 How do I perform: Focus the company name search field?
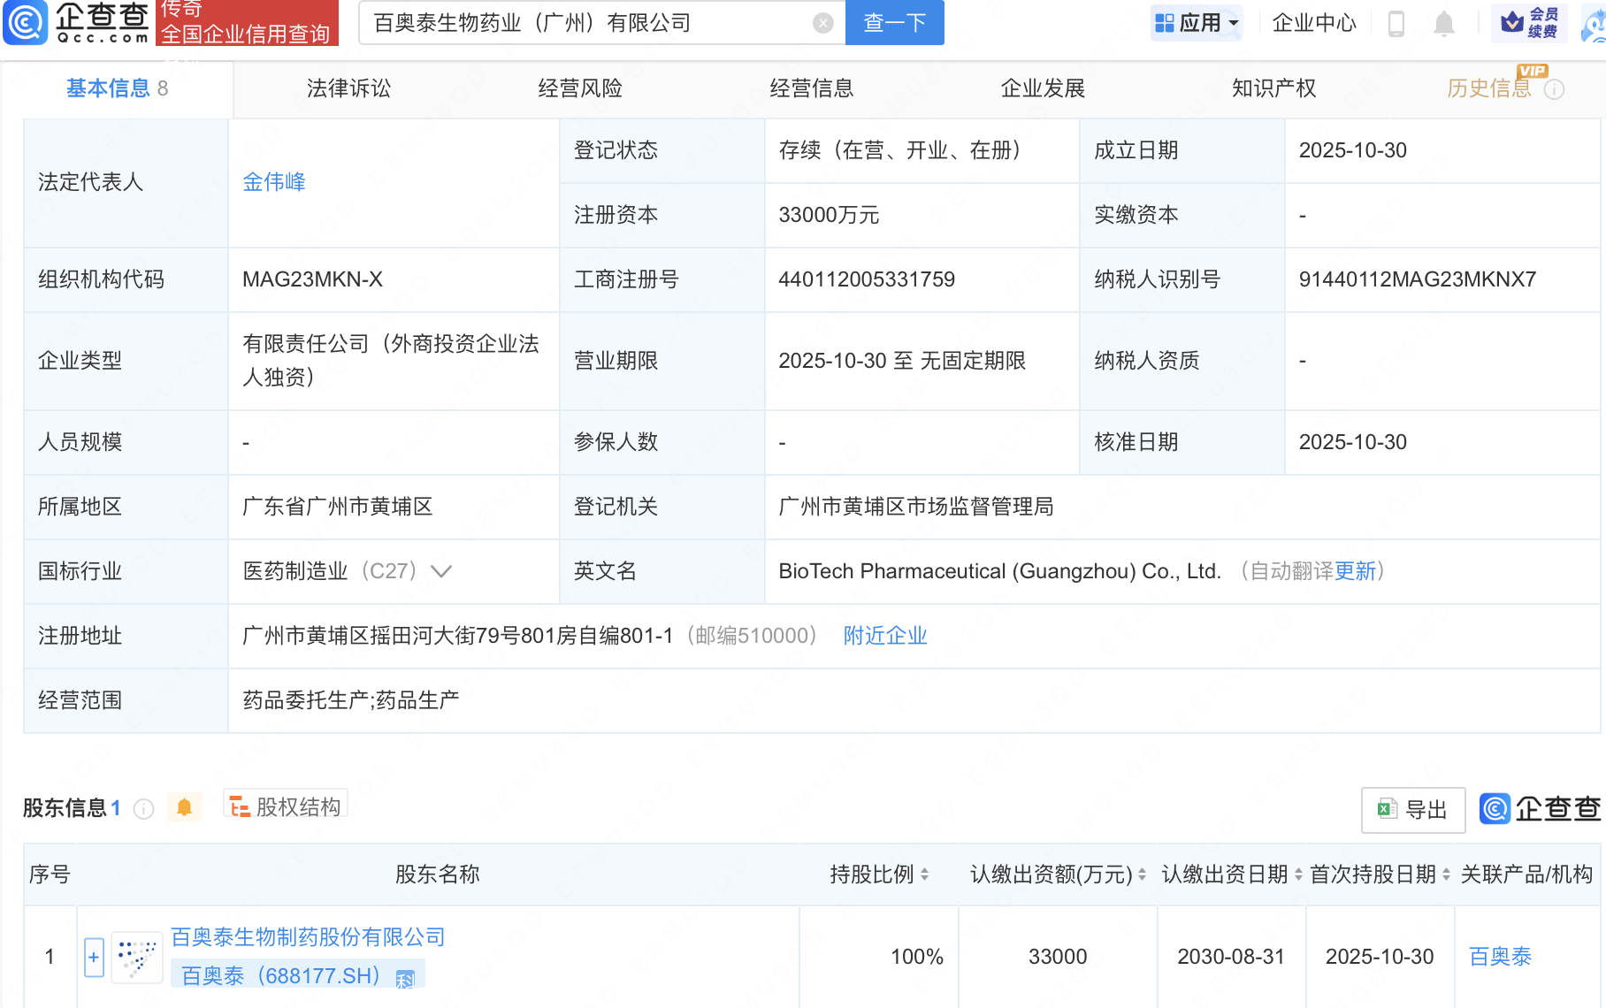584,24
